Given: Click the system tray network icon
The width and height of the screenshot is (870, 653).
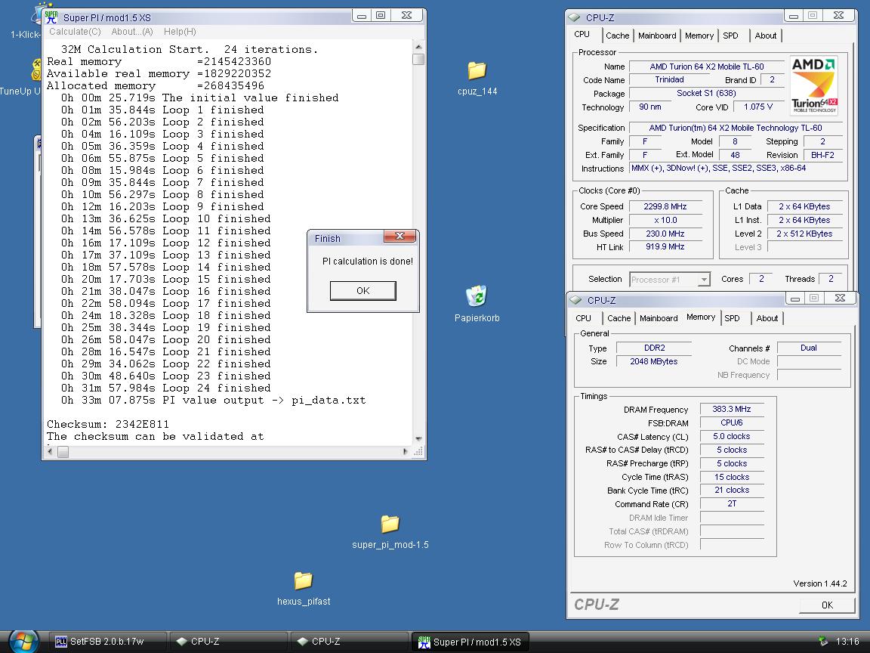Looking at the screenshot, I should coord(823,642).
